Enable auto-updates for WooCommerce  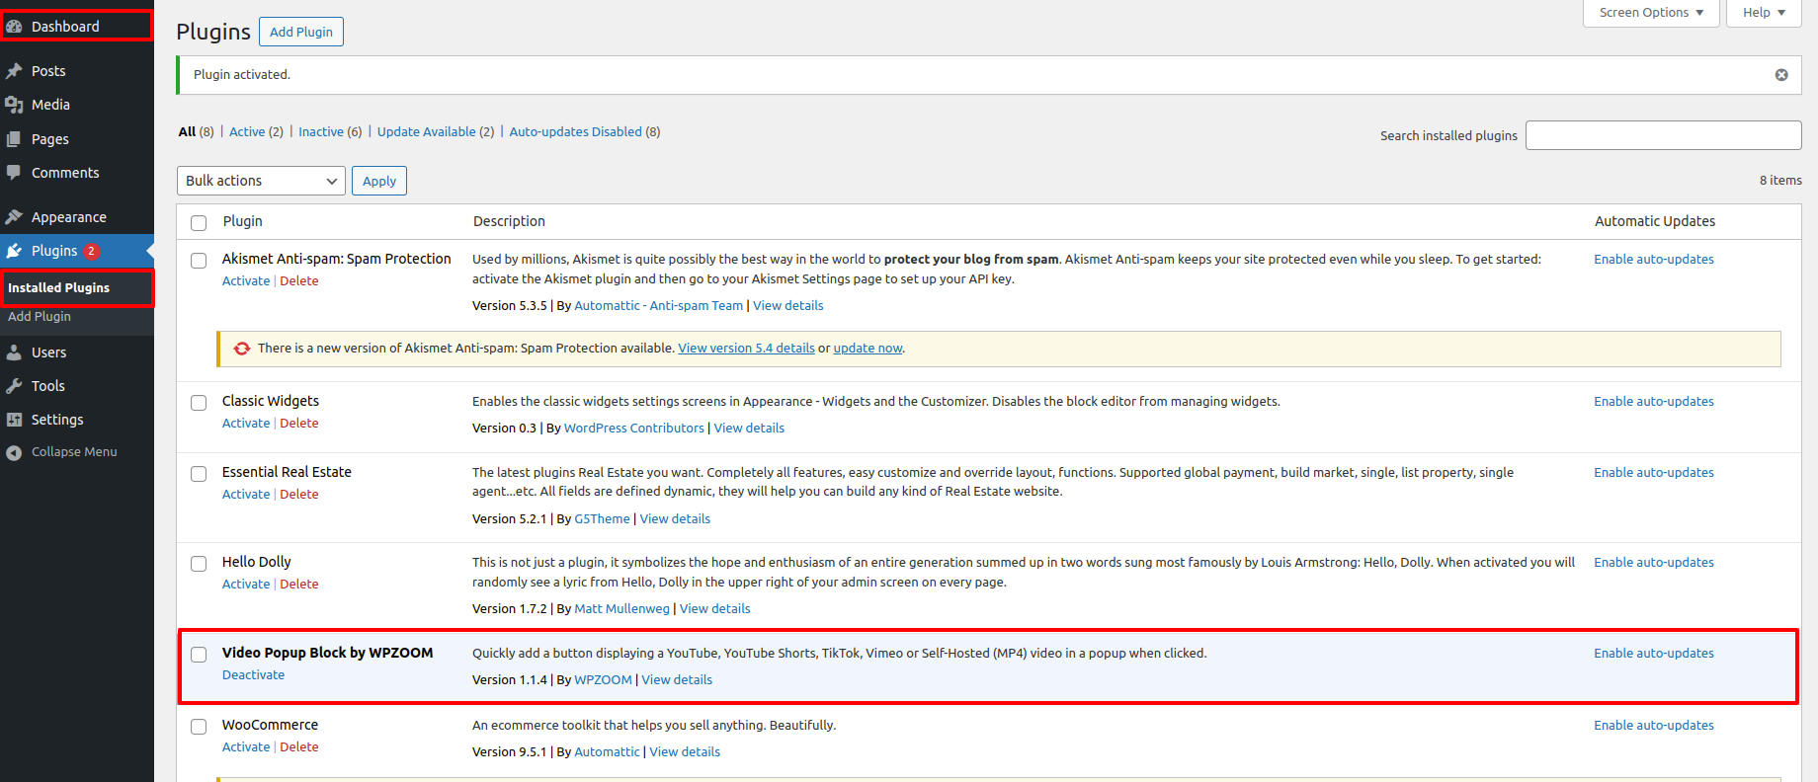click(x=1654, y=726)
